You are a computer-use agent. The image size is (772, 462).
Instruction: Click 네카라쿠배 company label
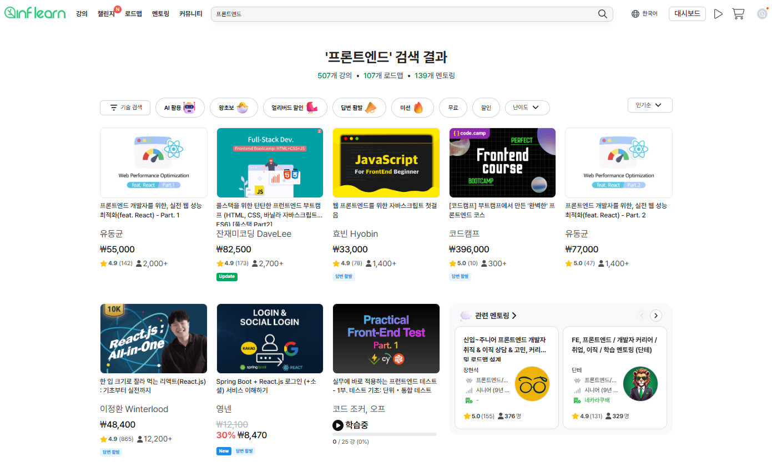click(x=597, y=400)
